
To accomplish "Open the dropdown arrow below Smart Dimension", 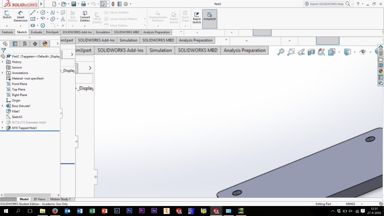I will pyautogui.click(x=20, y=26).
